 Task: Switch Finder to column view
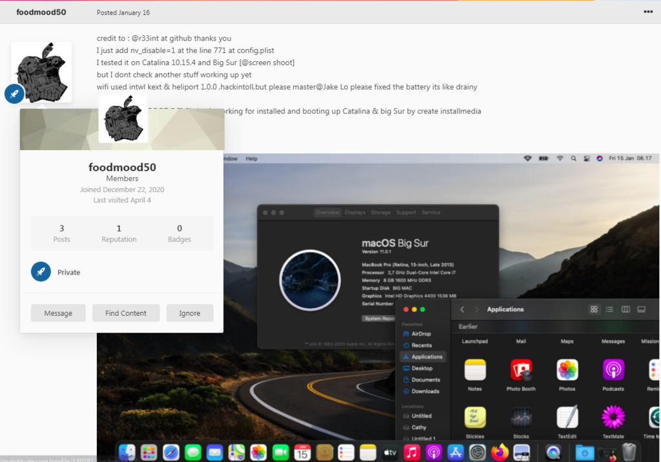(x=625, y=309)
